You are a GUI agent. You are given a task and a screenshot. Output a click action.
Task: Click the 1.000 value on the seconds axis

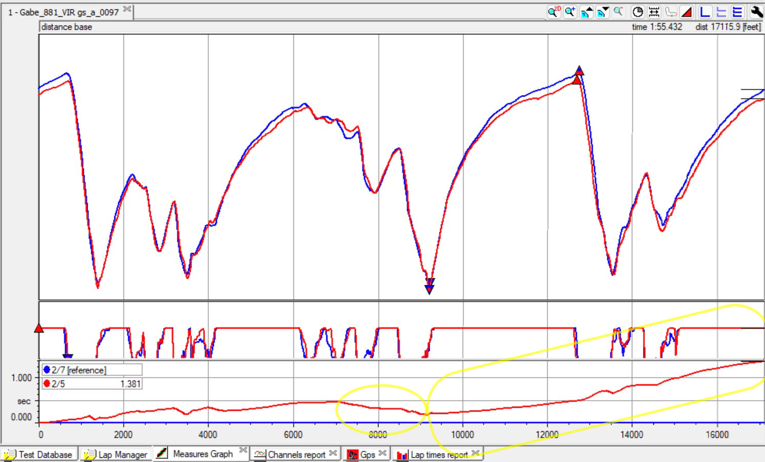(22, 378)
